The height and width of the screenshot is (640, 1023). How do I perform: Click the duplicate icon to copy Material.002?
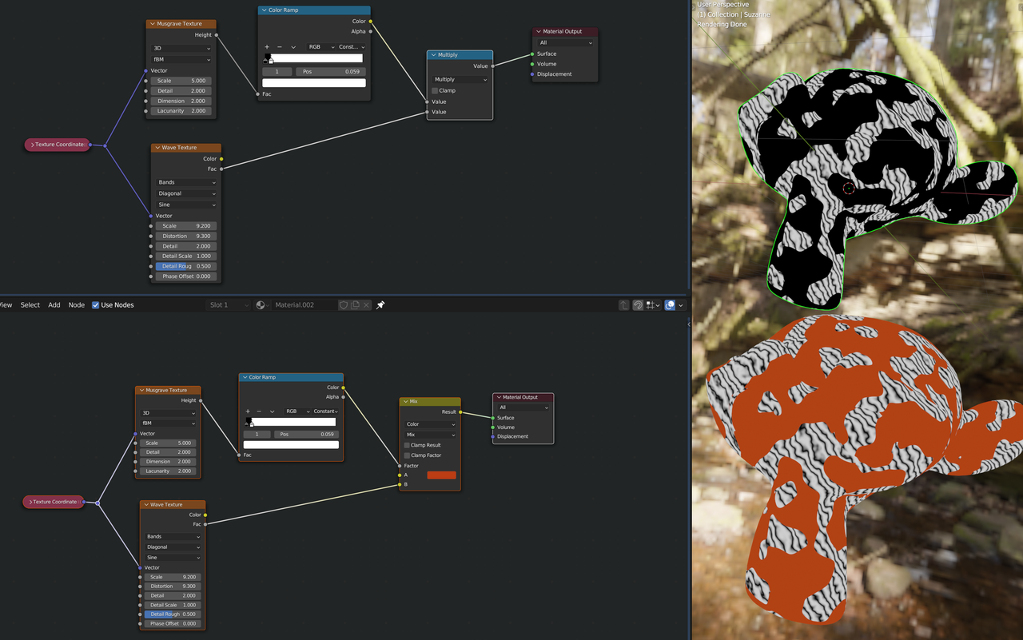coord(355,304)
